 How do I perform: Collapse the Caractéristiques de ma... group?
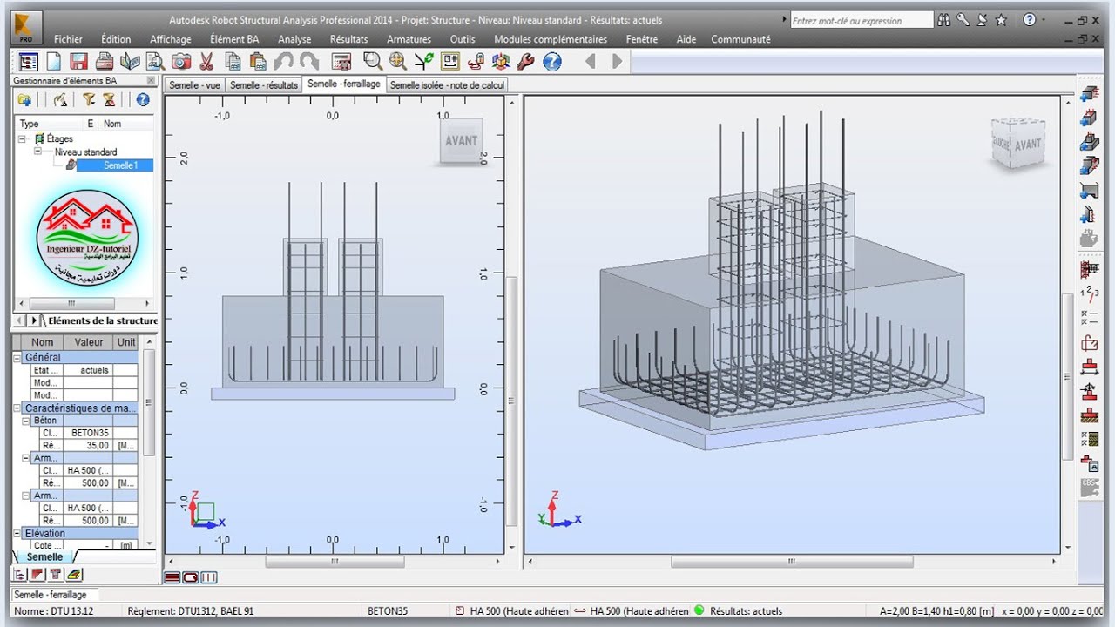[x=17, y=408]
